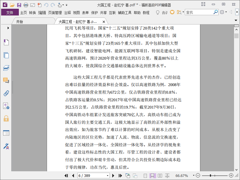This screenshot has height=180, width=240.
Task: Switch to the 保护 ribbon tab
Action: (x=95, y=13)
